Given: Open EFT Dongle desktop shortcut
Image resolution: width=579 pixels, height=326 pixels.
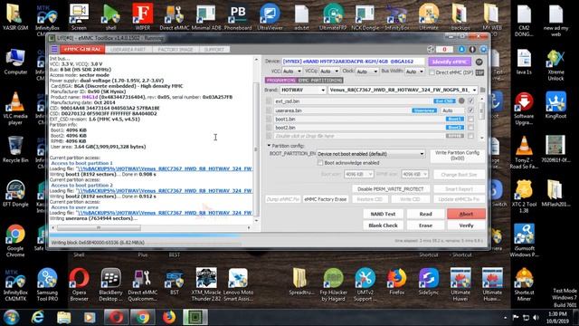Looking at the screenshot, I should (15, 193).
